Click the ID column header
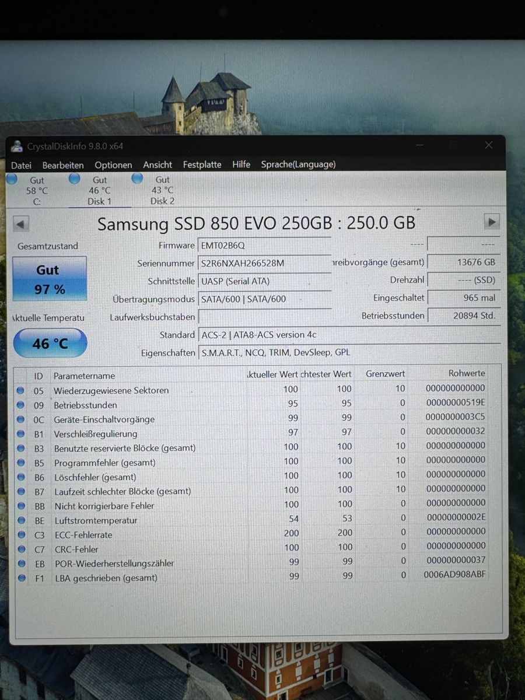 [x=38, y=376]
